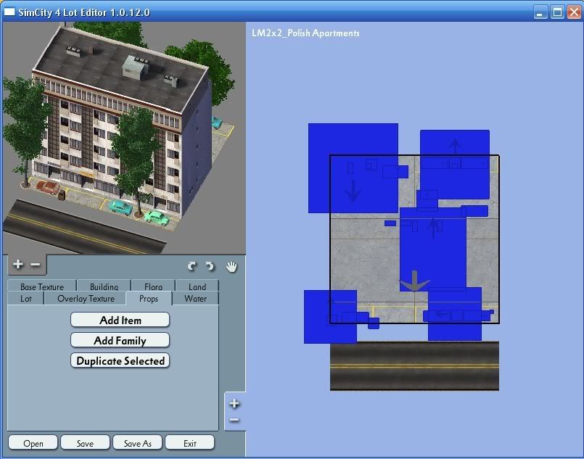Exit the Lot Editor
This screenshot has height=459, width=584.
pyautogui.click(x=189, y=443)
